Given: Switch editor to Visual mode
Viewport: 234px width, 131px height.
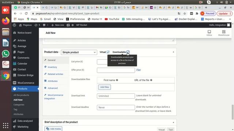Looking at the screenshot, I should (162, 130).
